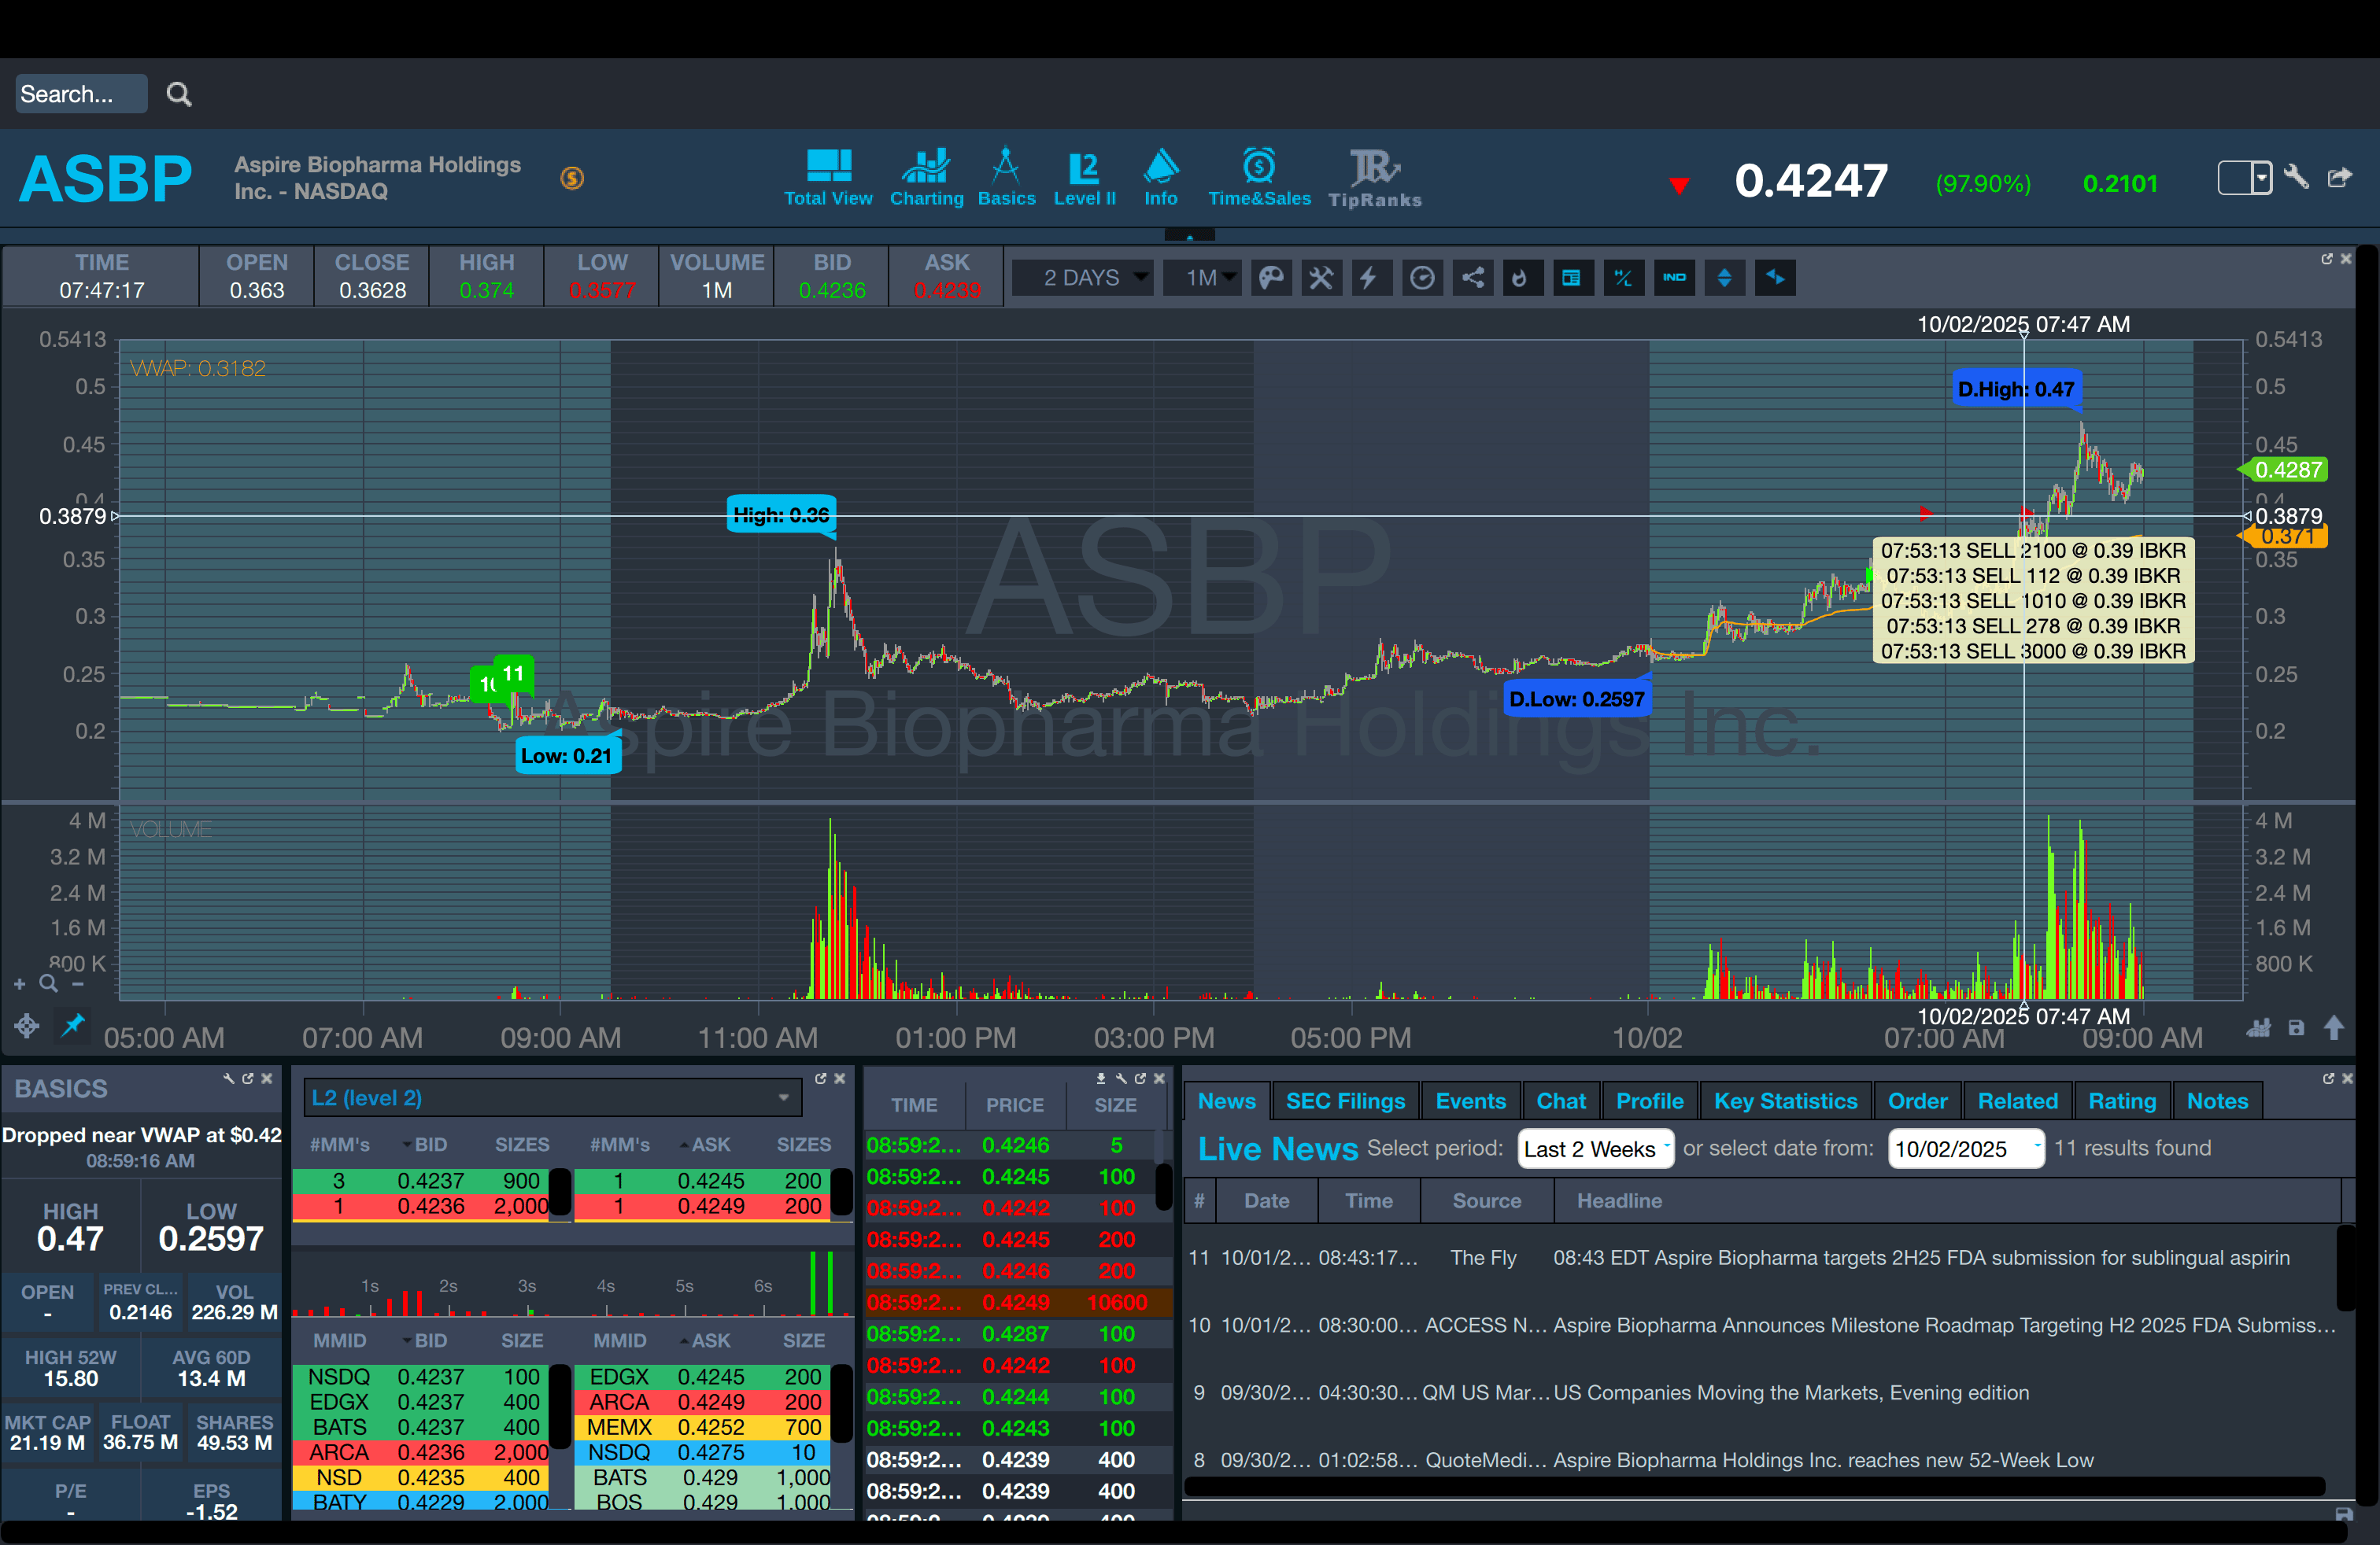Image resolution: width=2380 pixels, height=1545 pixels.
Task: Open the Total View panel
Action: pyautogui.click(x=828, y=178)
